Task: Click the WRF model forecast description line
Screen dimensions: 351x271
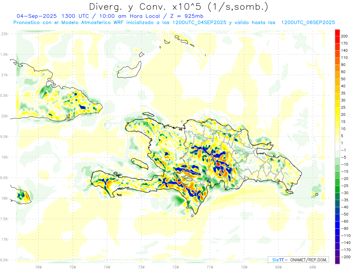Action: click(x=174, y=23)
